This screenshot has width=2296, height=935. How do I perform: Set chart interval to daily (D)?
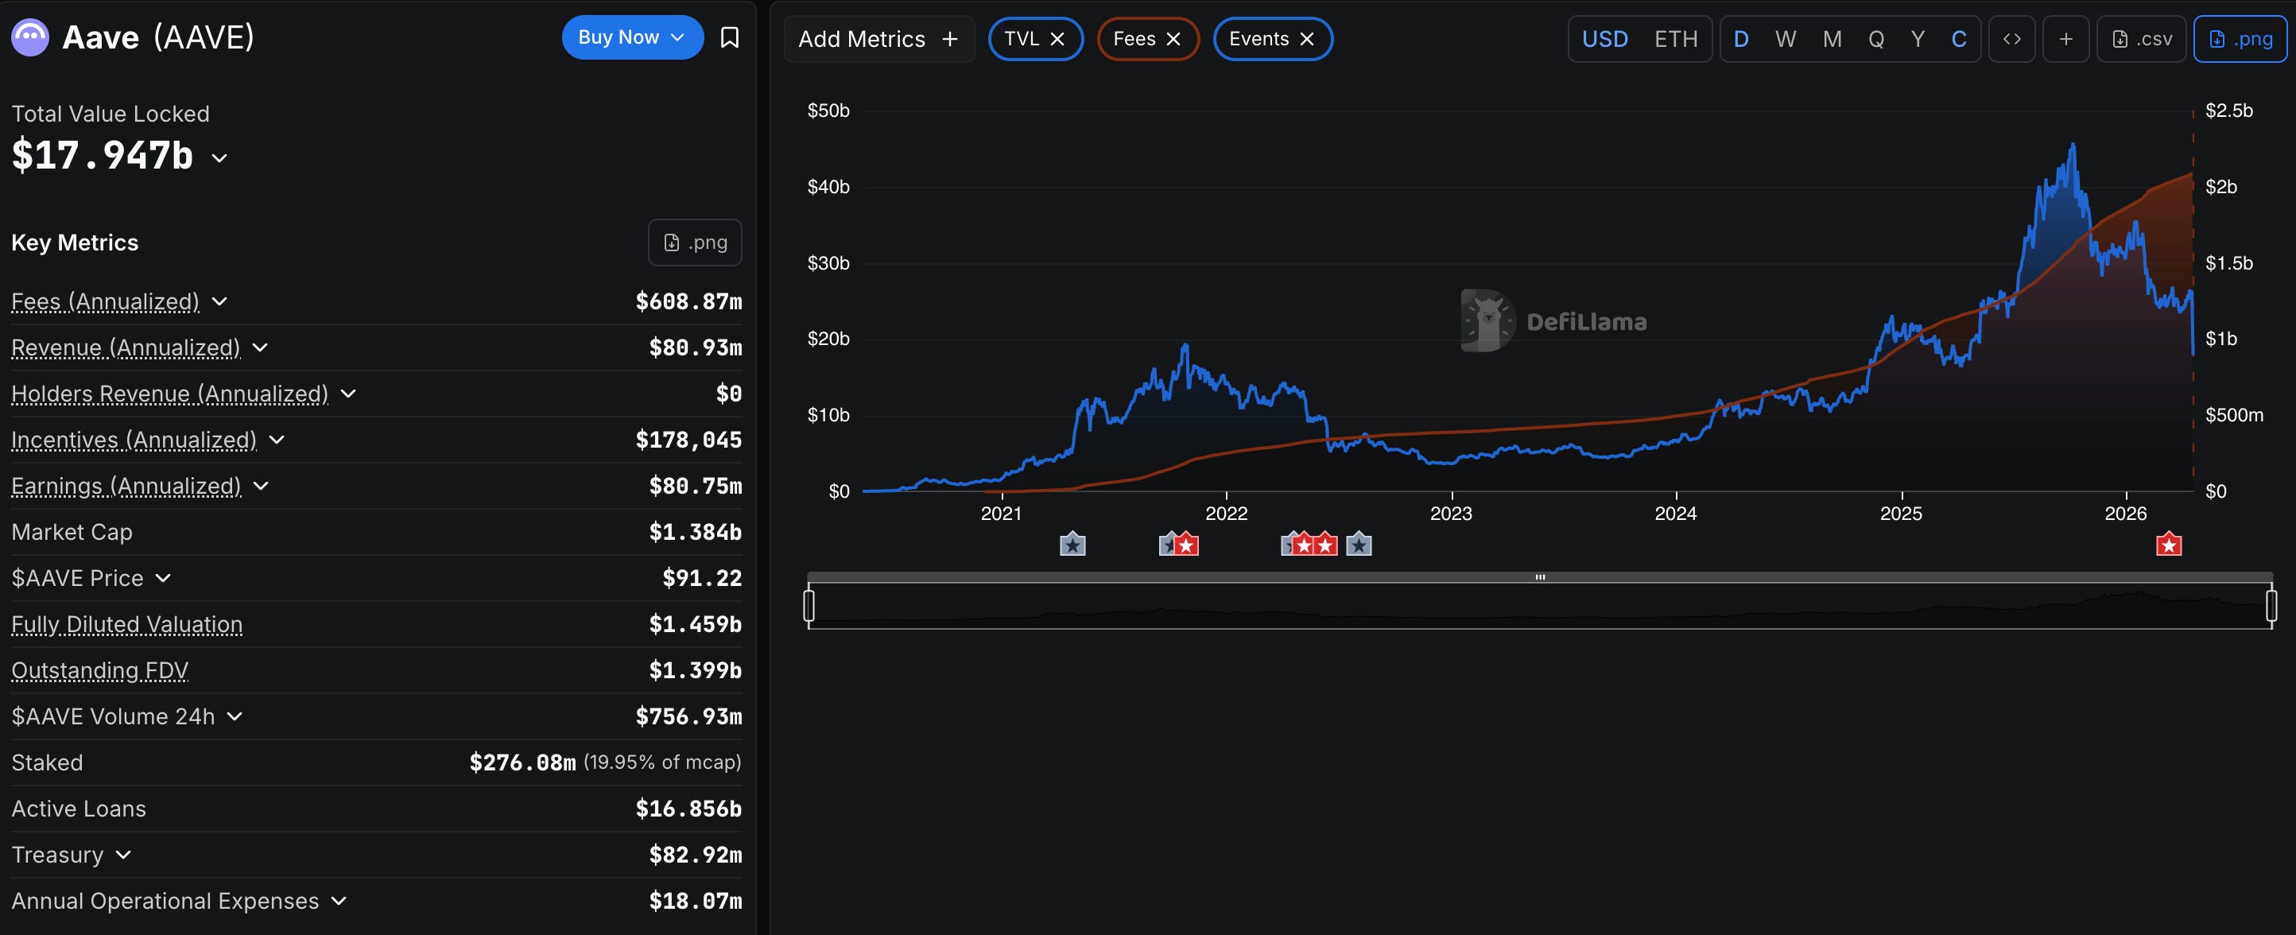(1741, 39)
